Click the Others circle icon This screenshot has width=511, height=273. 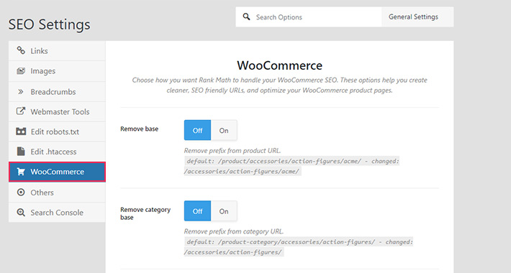21,193
